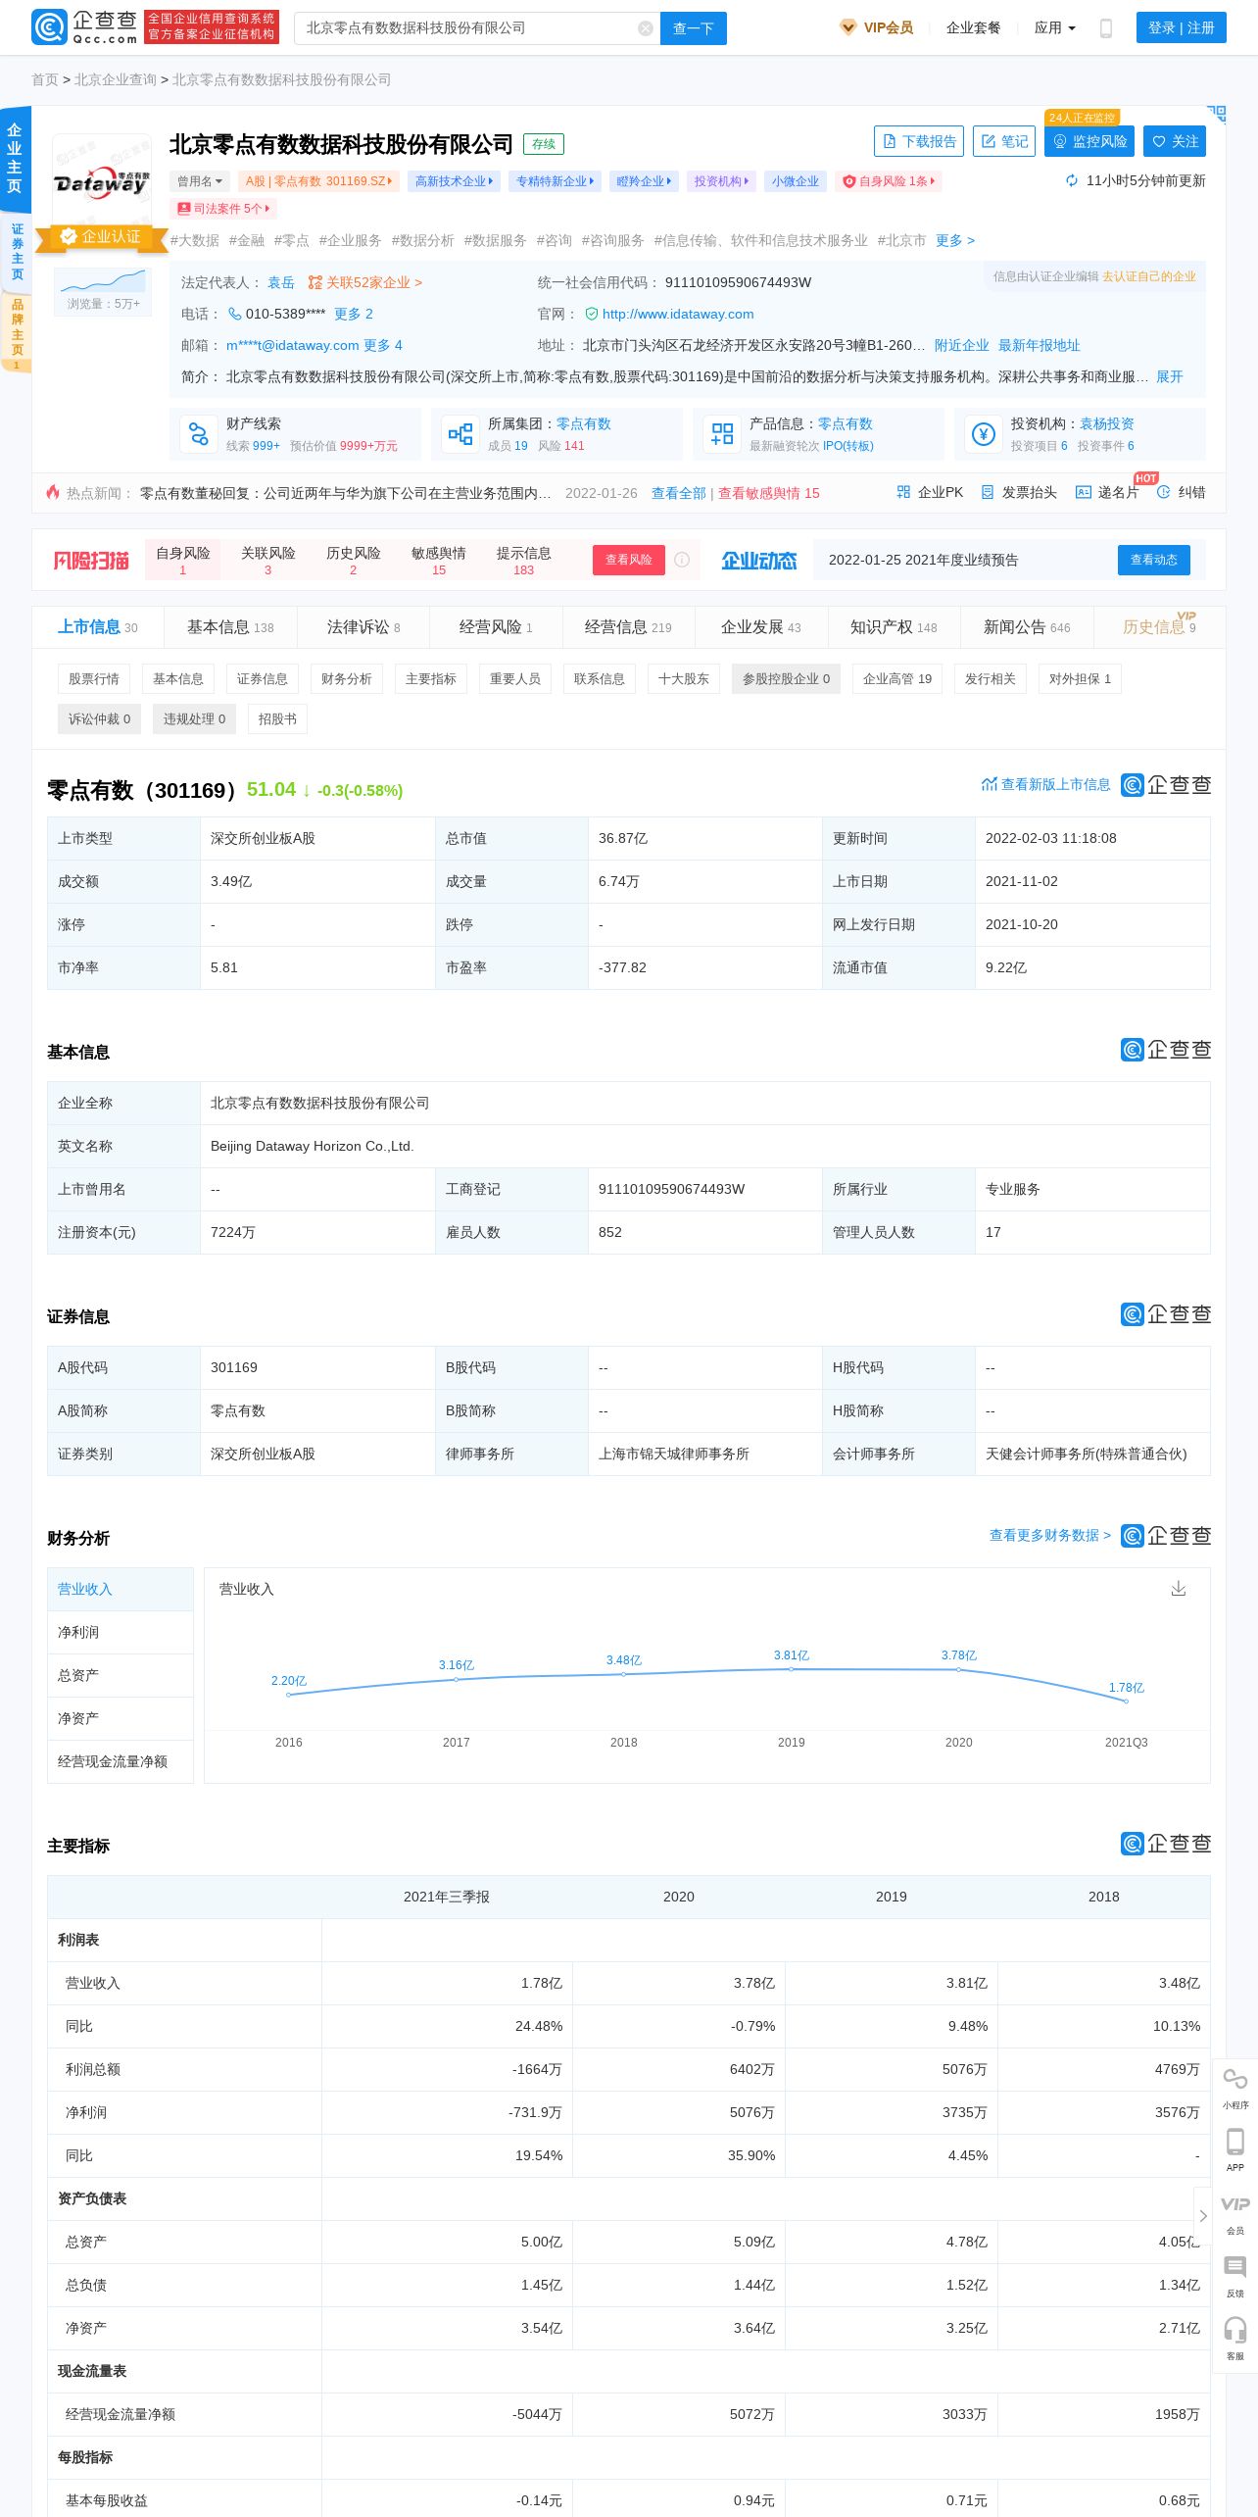This screenshot has width=1258, height=2517.
Task: Click 查看动态 button
Action: click(x=1154, y=560)
